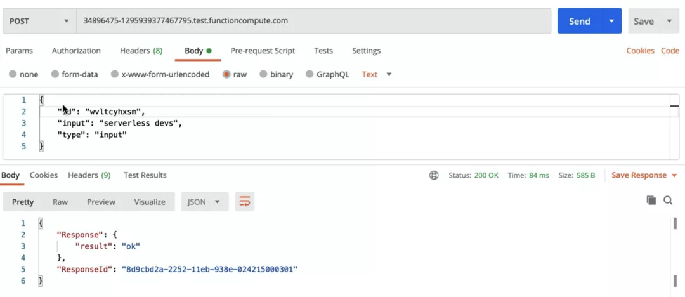This screenshot has width=685, height=297.
Task: Select the binary radio option
Action: [263, 74]
